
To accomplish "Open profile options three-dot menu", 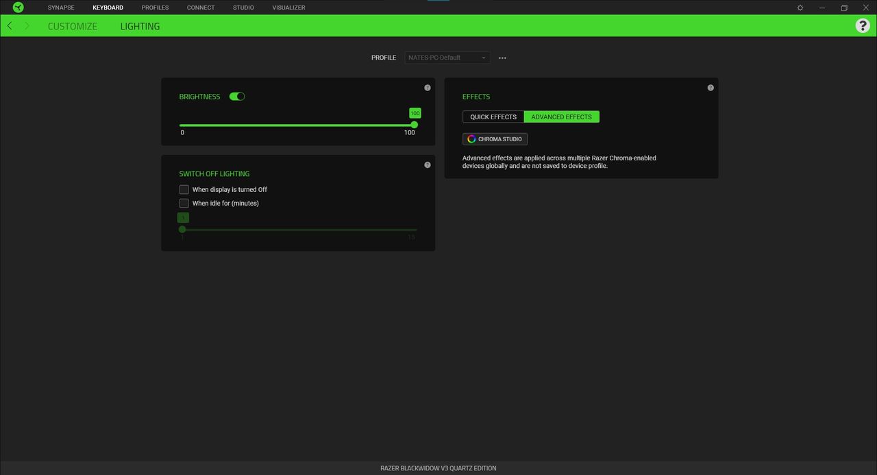I will 502,58.
